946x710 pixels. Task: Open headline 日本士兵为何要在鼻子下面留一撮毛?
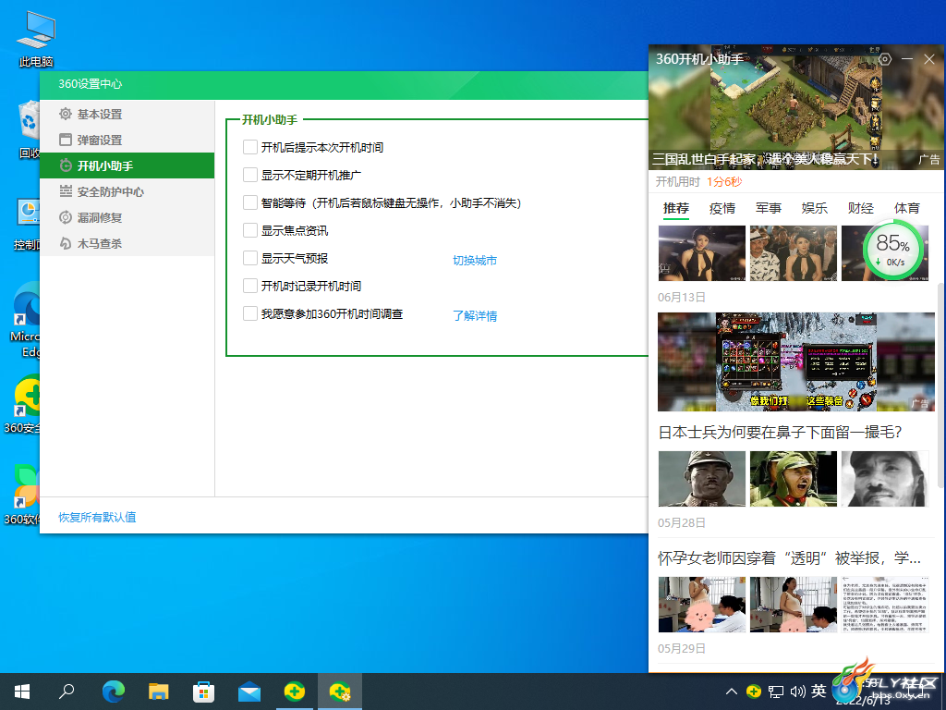780,433
